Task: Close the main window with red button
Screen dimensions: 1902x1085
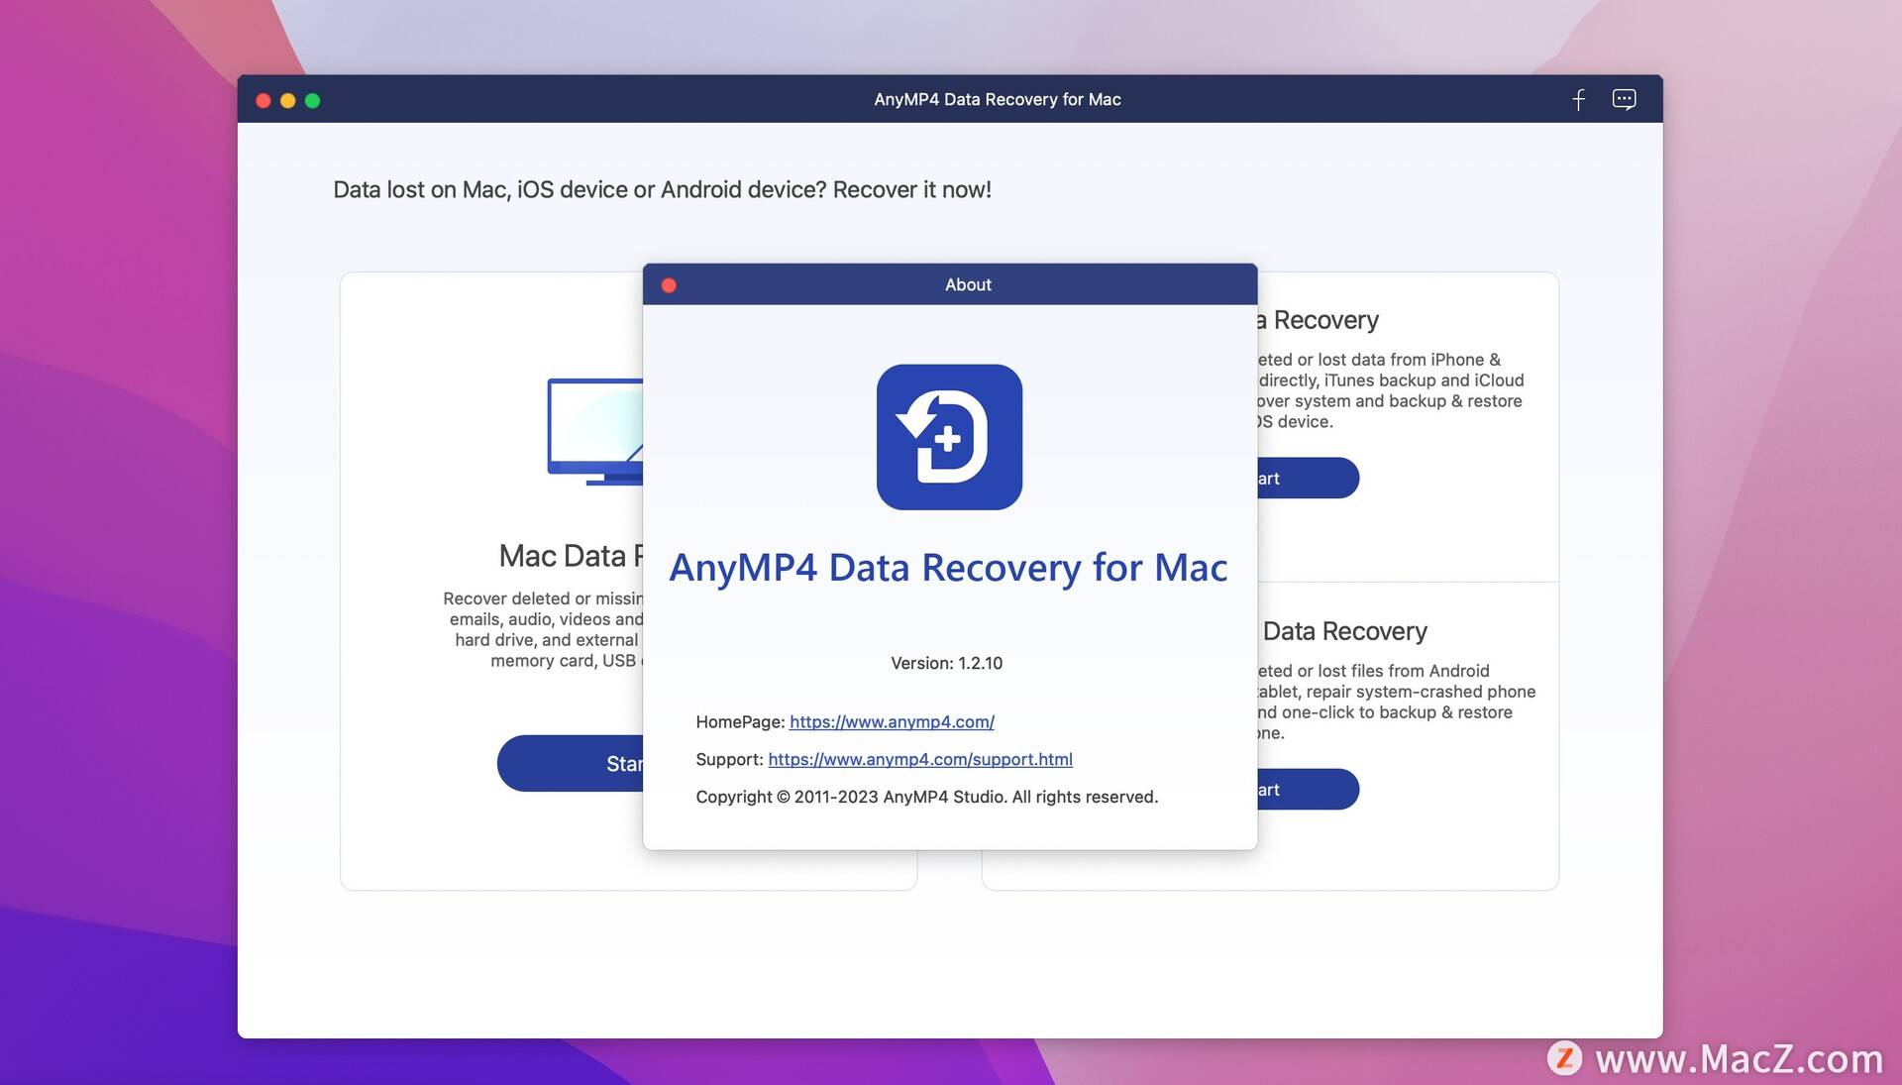Action: 264,100
